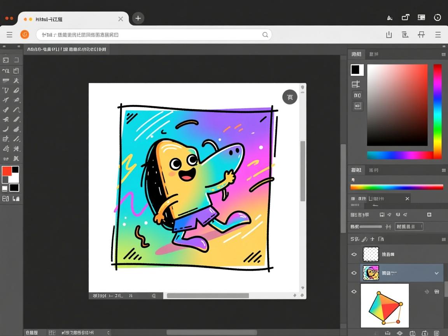Click the round gray badge on the canvas corner
448x336 pixels.
(x=290, y=97)
